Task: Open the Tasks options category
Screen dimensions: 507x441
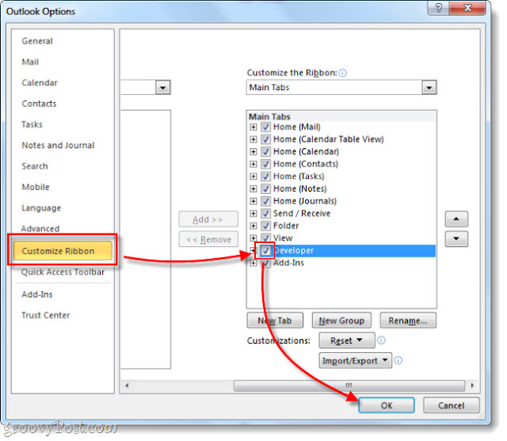Action: tap(32, 126)
